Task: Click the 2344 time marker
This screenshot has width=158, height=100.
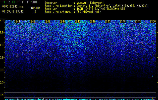Action: click(62, 21)
